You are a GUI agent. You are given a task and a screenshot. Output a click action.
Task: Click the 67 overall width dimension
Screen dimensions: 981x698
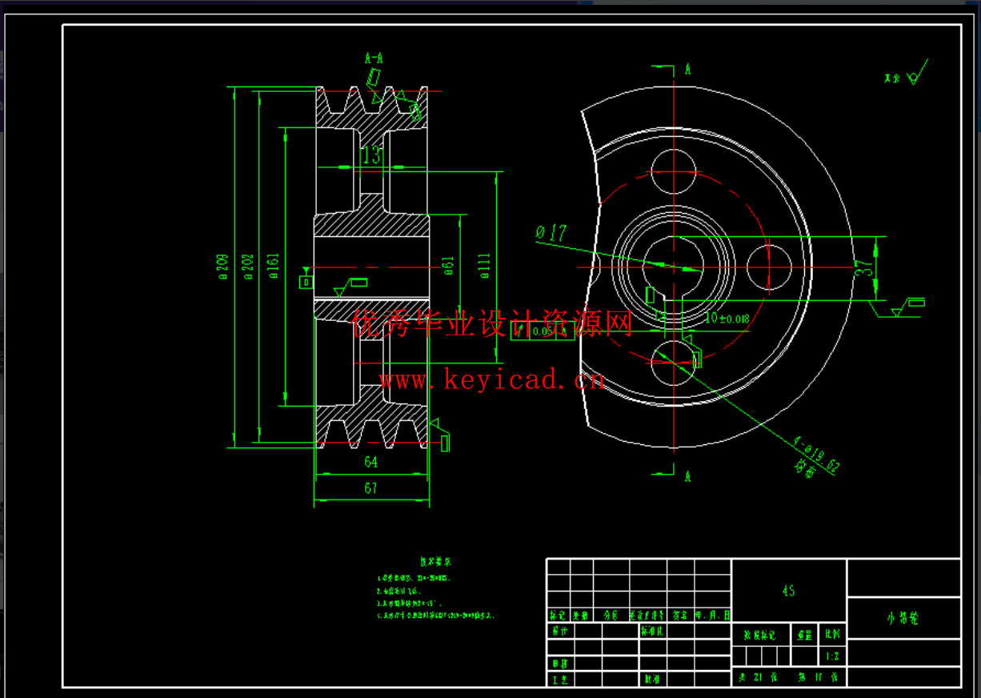(370, 488)
